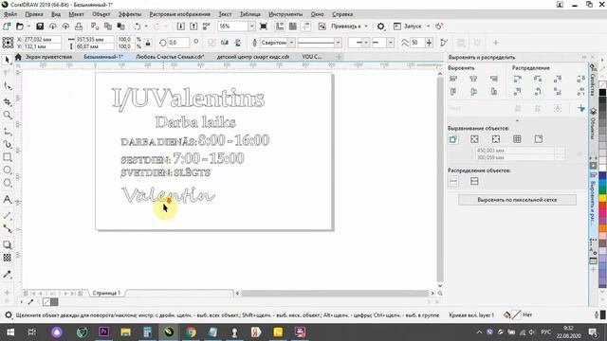Click the Страница 1 page tab

tap(106, 293)
